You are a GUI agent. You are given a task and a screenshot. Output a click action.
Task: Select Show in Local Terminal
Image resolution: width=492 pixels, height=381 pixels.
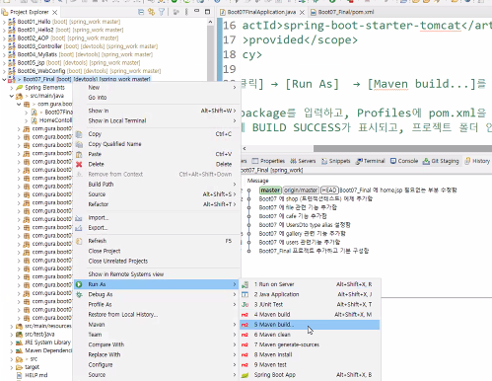[x=156, y=121]
